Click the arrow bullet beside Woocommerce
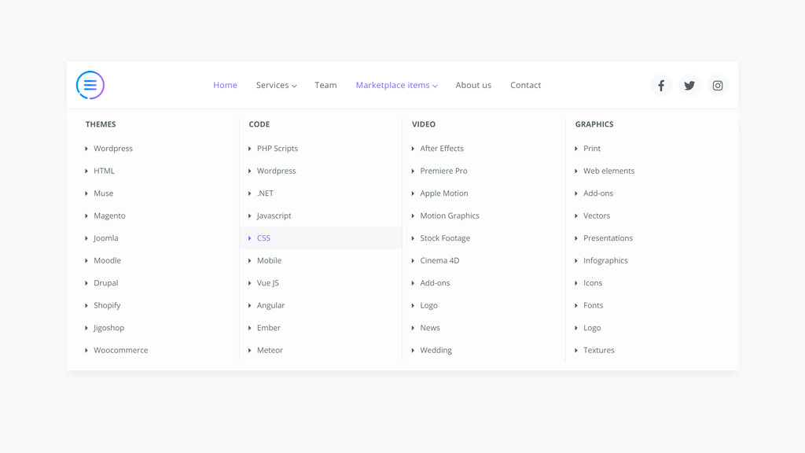805x453 pixels. point(86,351)
